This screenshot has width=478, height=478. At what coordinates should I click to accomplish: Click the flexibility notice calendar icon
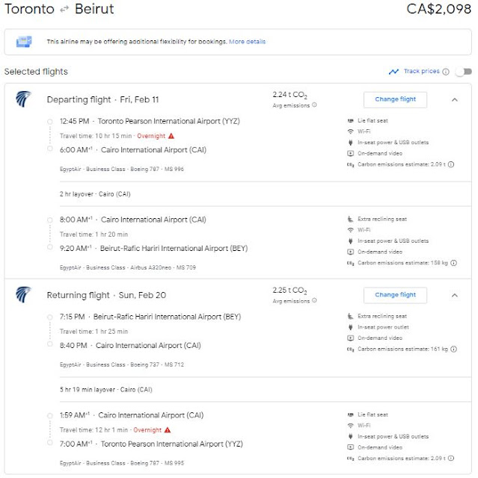[24, 42]
